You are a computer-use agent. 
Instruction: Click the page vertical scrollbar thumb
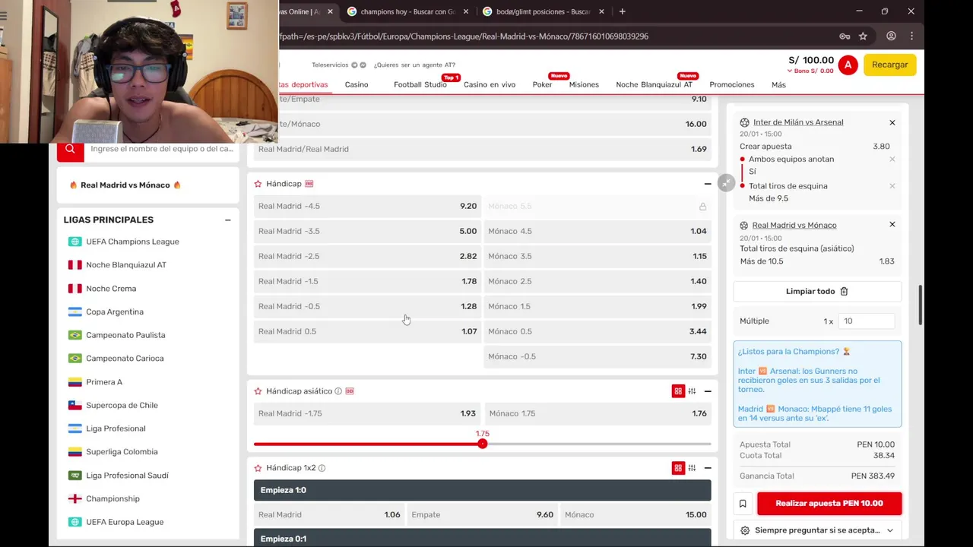(x=920, y=305)
